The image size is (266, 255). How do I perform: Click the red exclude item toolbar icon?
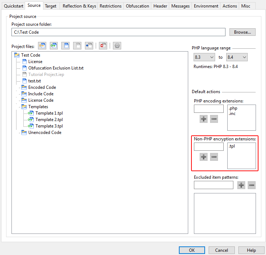coord(103,46)
